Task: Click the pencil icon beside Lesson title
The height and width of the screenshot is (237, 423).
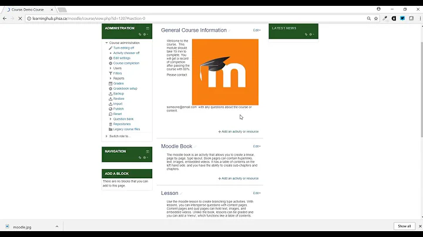Action: [181, 194]
